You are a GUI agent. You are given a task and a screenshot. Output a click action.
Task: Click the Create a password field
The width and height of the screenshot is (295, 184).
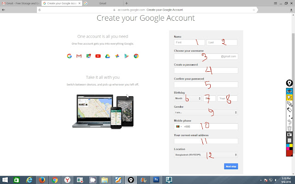tap(206, 70)
